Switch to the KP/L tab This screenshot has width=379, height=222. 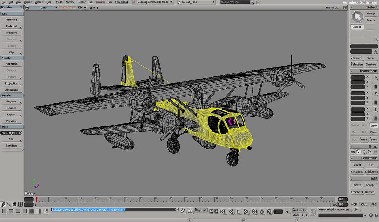tap(364, 204)
